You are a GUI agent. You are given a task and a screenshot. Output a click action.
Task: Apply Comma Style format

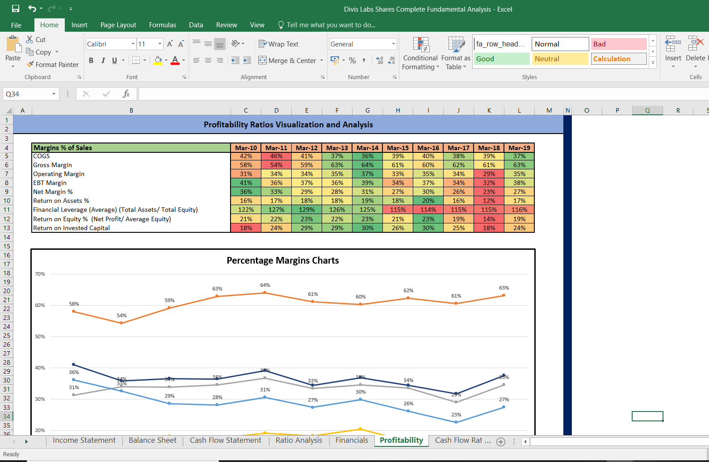(x=364, y=60)
